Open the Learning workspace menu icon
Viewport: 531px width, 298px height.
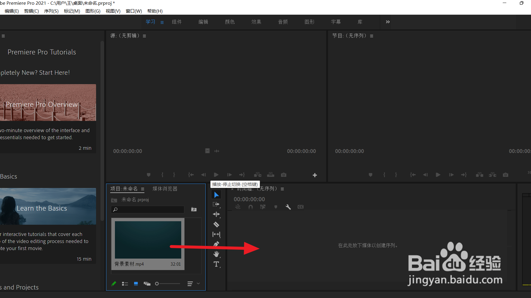click(x=162, y=22)
